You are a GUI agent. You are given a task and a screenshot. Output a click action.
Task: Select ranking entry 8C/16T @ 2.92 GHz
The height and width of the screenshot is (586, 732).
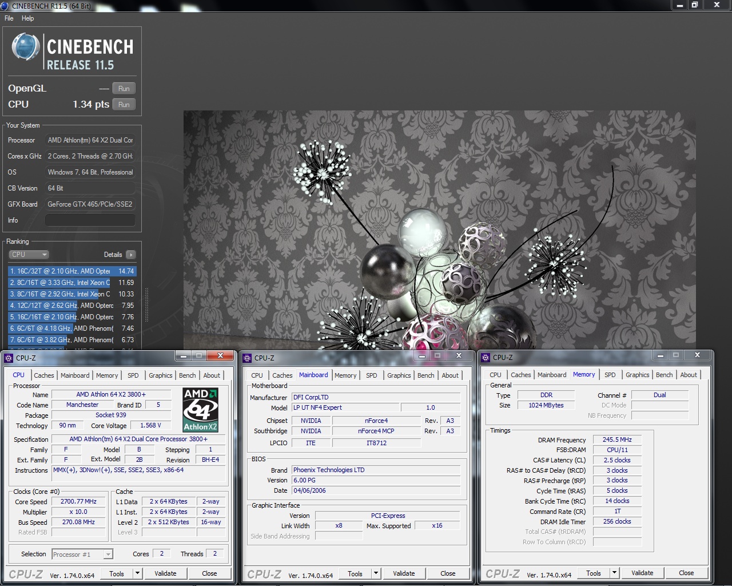click(x=72, y=294)
